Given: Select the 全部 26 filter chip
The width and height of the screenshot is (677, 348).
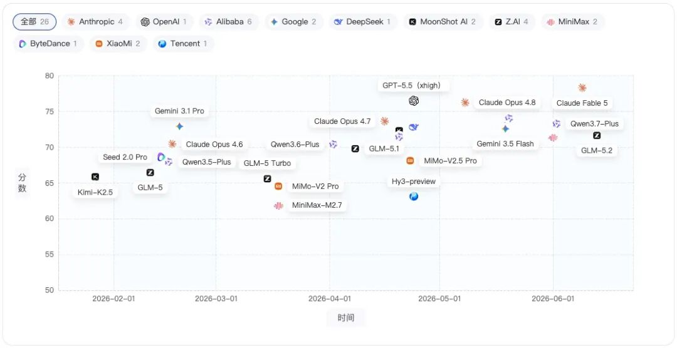Looking at the screenshot, I should [x=34, y=21].
